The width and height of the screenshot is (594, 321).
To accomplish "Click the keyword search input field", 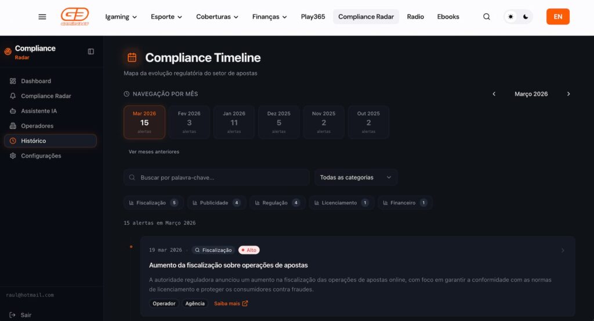I will [220, 178].
